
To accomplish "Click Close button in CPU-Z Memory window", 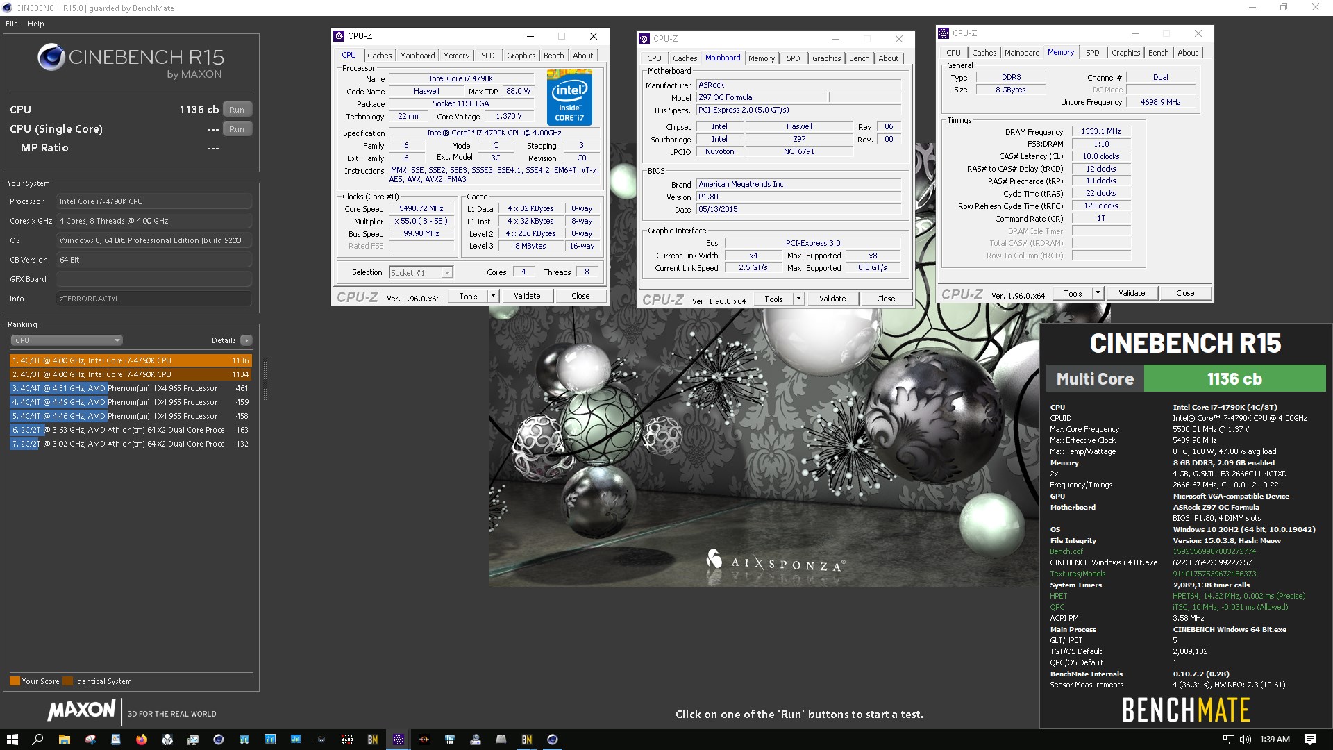I will [1185, 293].
